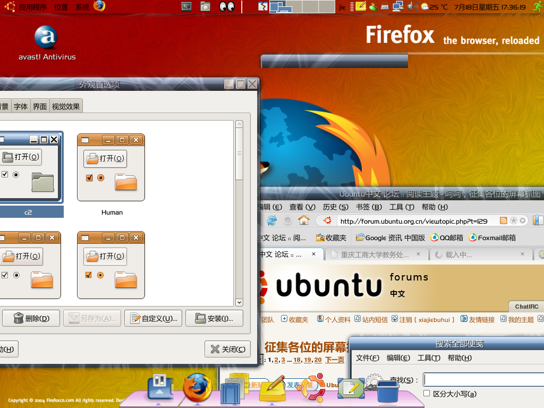
Task: Open Firefox 查看 menu
Action: point(302,207)
